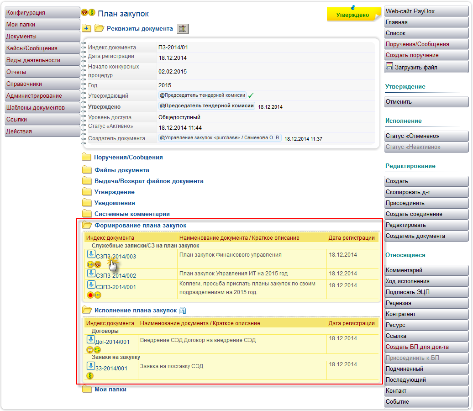Open Конфигурация in the left menu
The width and height of the screenshot is (473, 411).
click(x=42, y=13)
